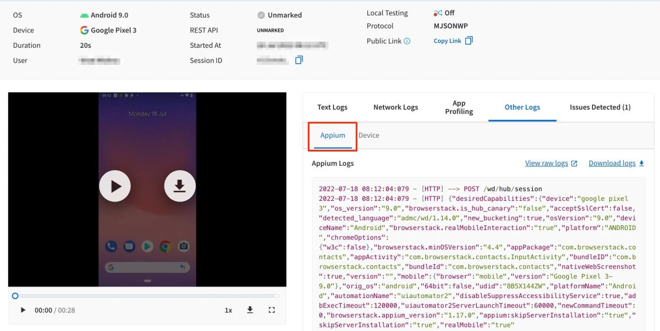The height and width of the screenshot is (331, 660).
Task: Copy the Session ID with copy icon
Action: pos(299,60)
